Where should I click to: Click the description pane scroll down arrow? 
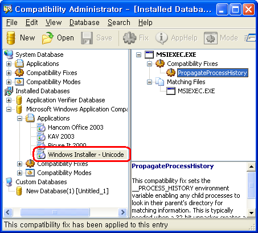(251, 213)
